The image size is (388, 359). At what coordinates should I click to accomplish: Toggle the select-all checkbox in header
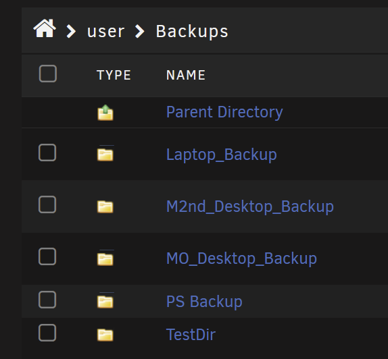click(x=48, y=74)
